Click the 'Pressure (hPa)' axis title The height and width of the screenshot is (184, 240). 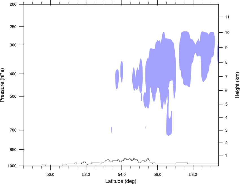point(2,85)
